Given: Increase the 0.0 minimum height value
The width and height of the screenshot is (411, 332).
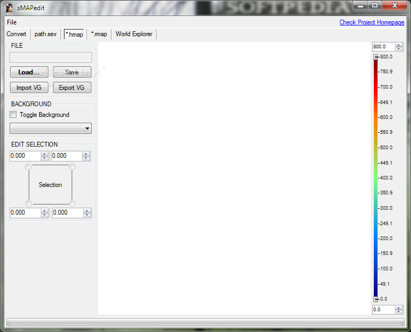Looking at the screenshot, I should pyautogui.click(x=399, y=308).
